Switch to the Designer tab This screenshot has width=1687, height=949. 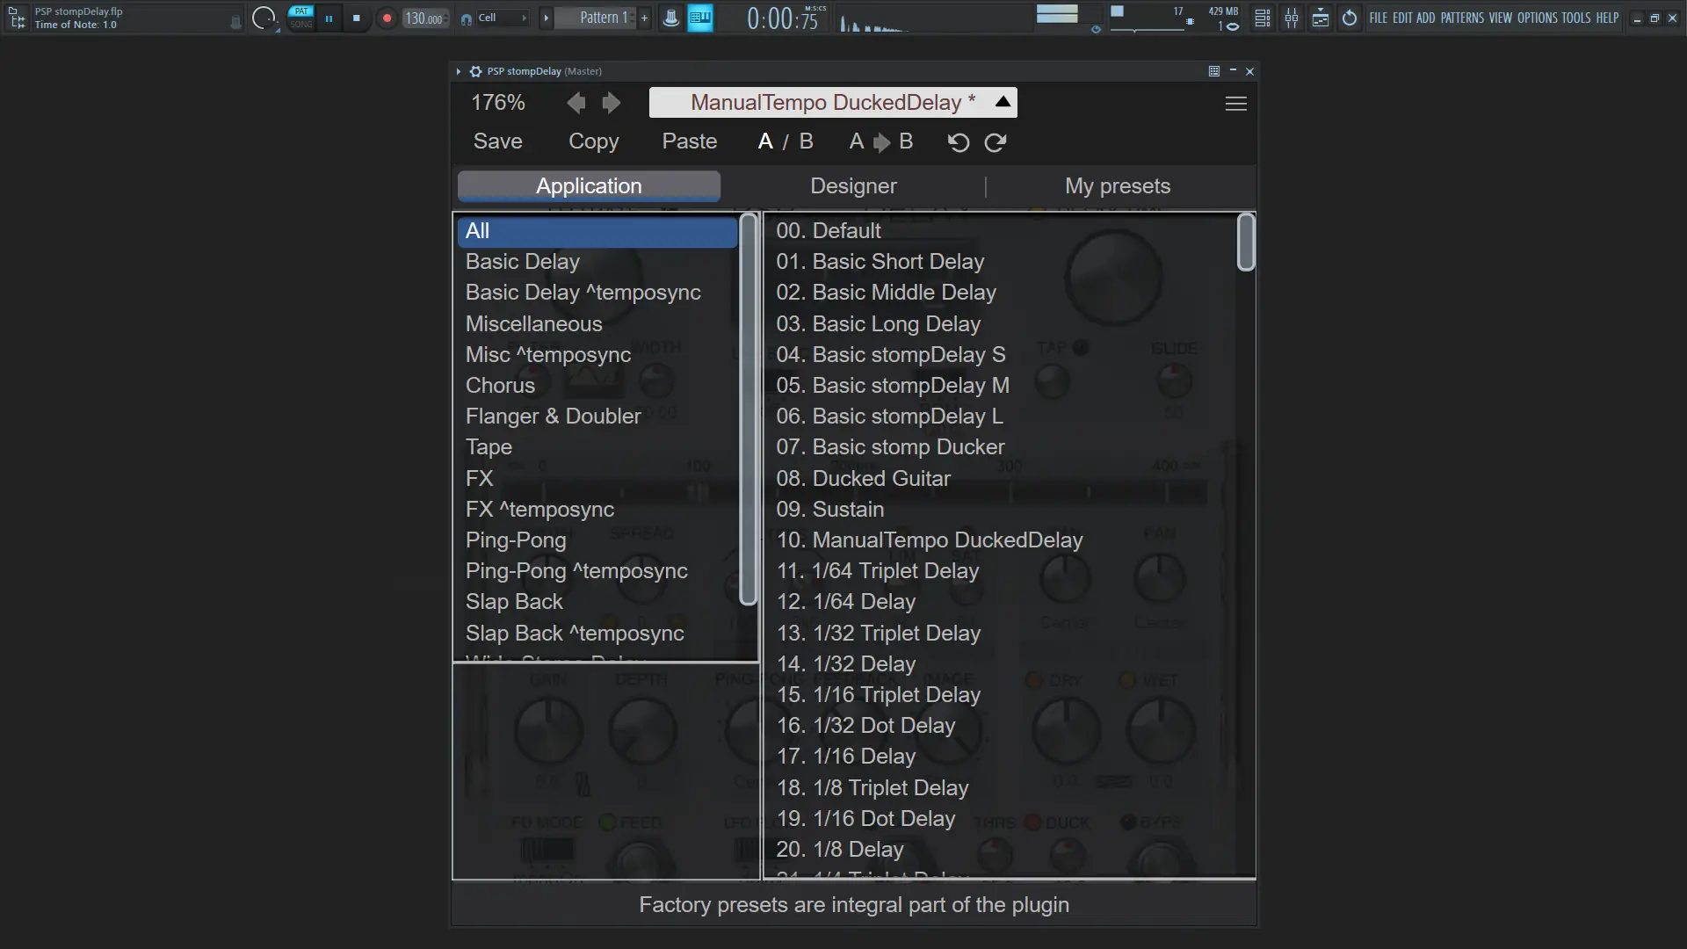click(x=853, y=186)
